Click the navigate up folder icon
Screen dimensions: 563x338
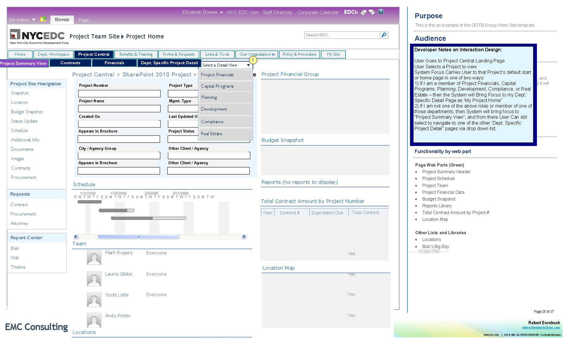coord(43,19)
